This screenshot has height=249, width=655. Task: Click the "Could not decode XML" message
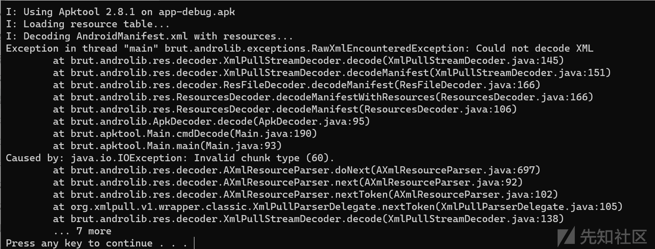(534, 48)
